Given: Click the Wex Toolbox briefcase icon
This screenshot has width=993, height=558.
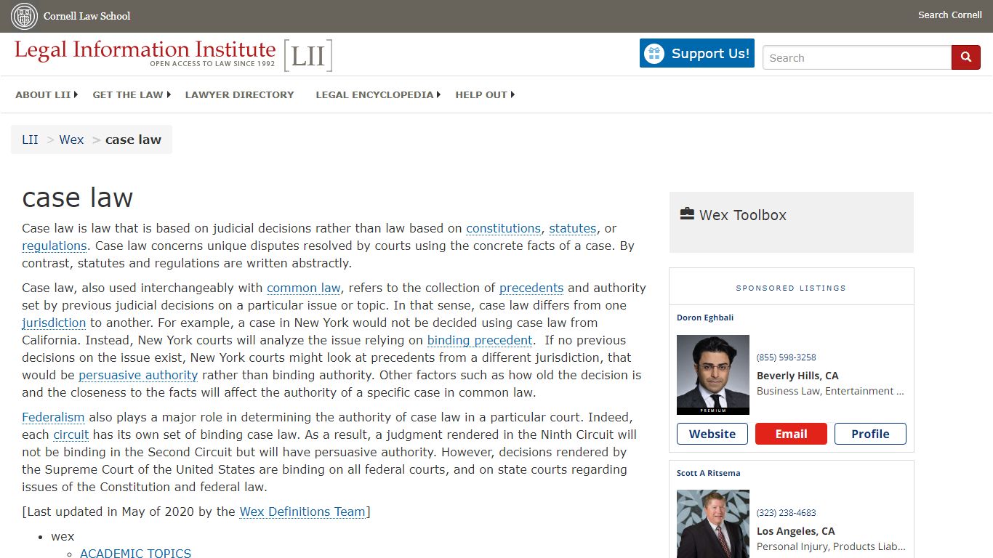Looking at the screenshot, I should [x=687, y=214].
